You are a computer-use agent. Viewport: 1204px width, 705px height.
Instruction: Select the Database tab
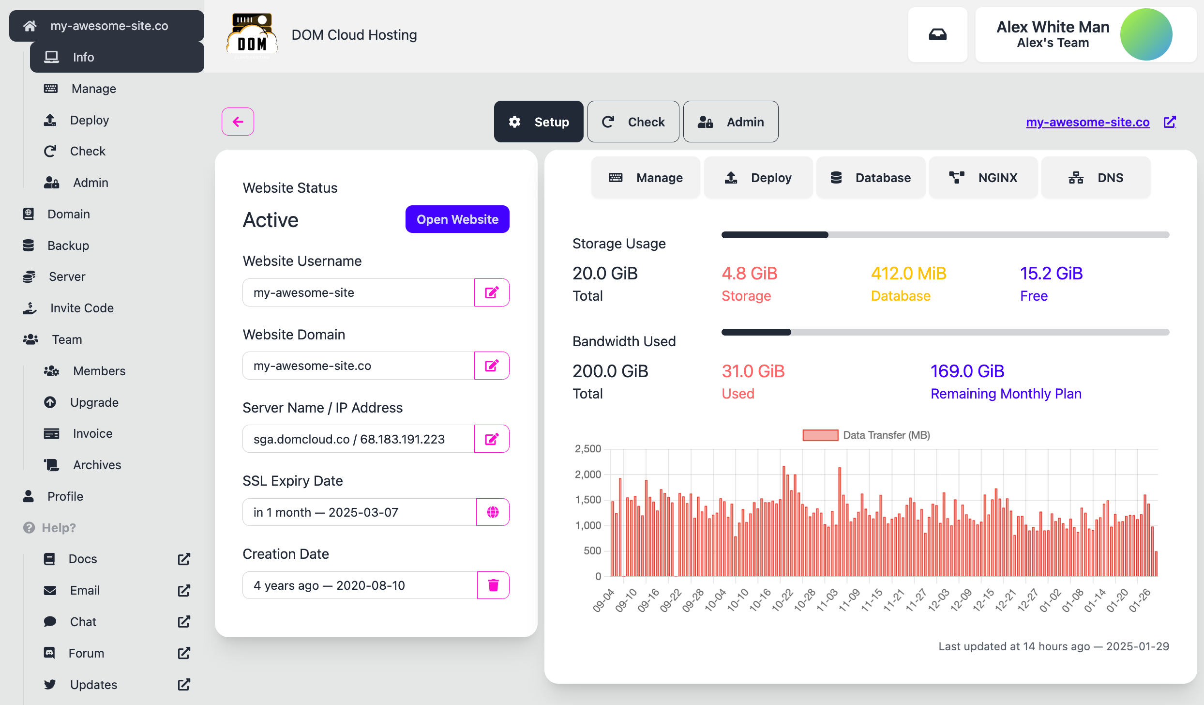(871, 178)
